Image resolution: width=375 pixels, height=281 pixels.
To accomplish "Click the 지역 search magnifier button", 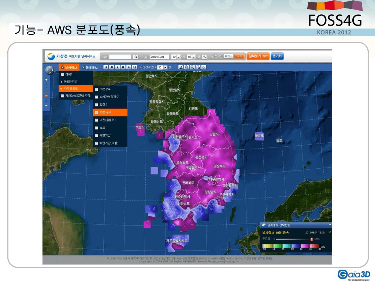I will pyautogui.click(x=135, y=57).
